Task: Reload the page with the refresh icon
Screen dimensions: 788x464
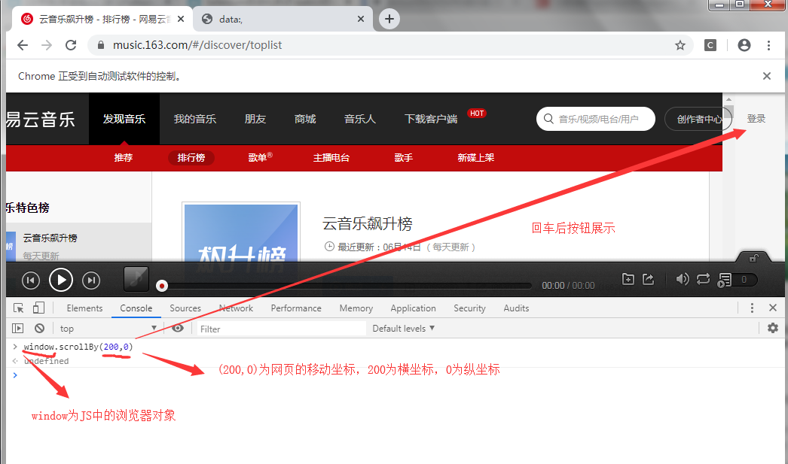Action: tap(71, 45)
